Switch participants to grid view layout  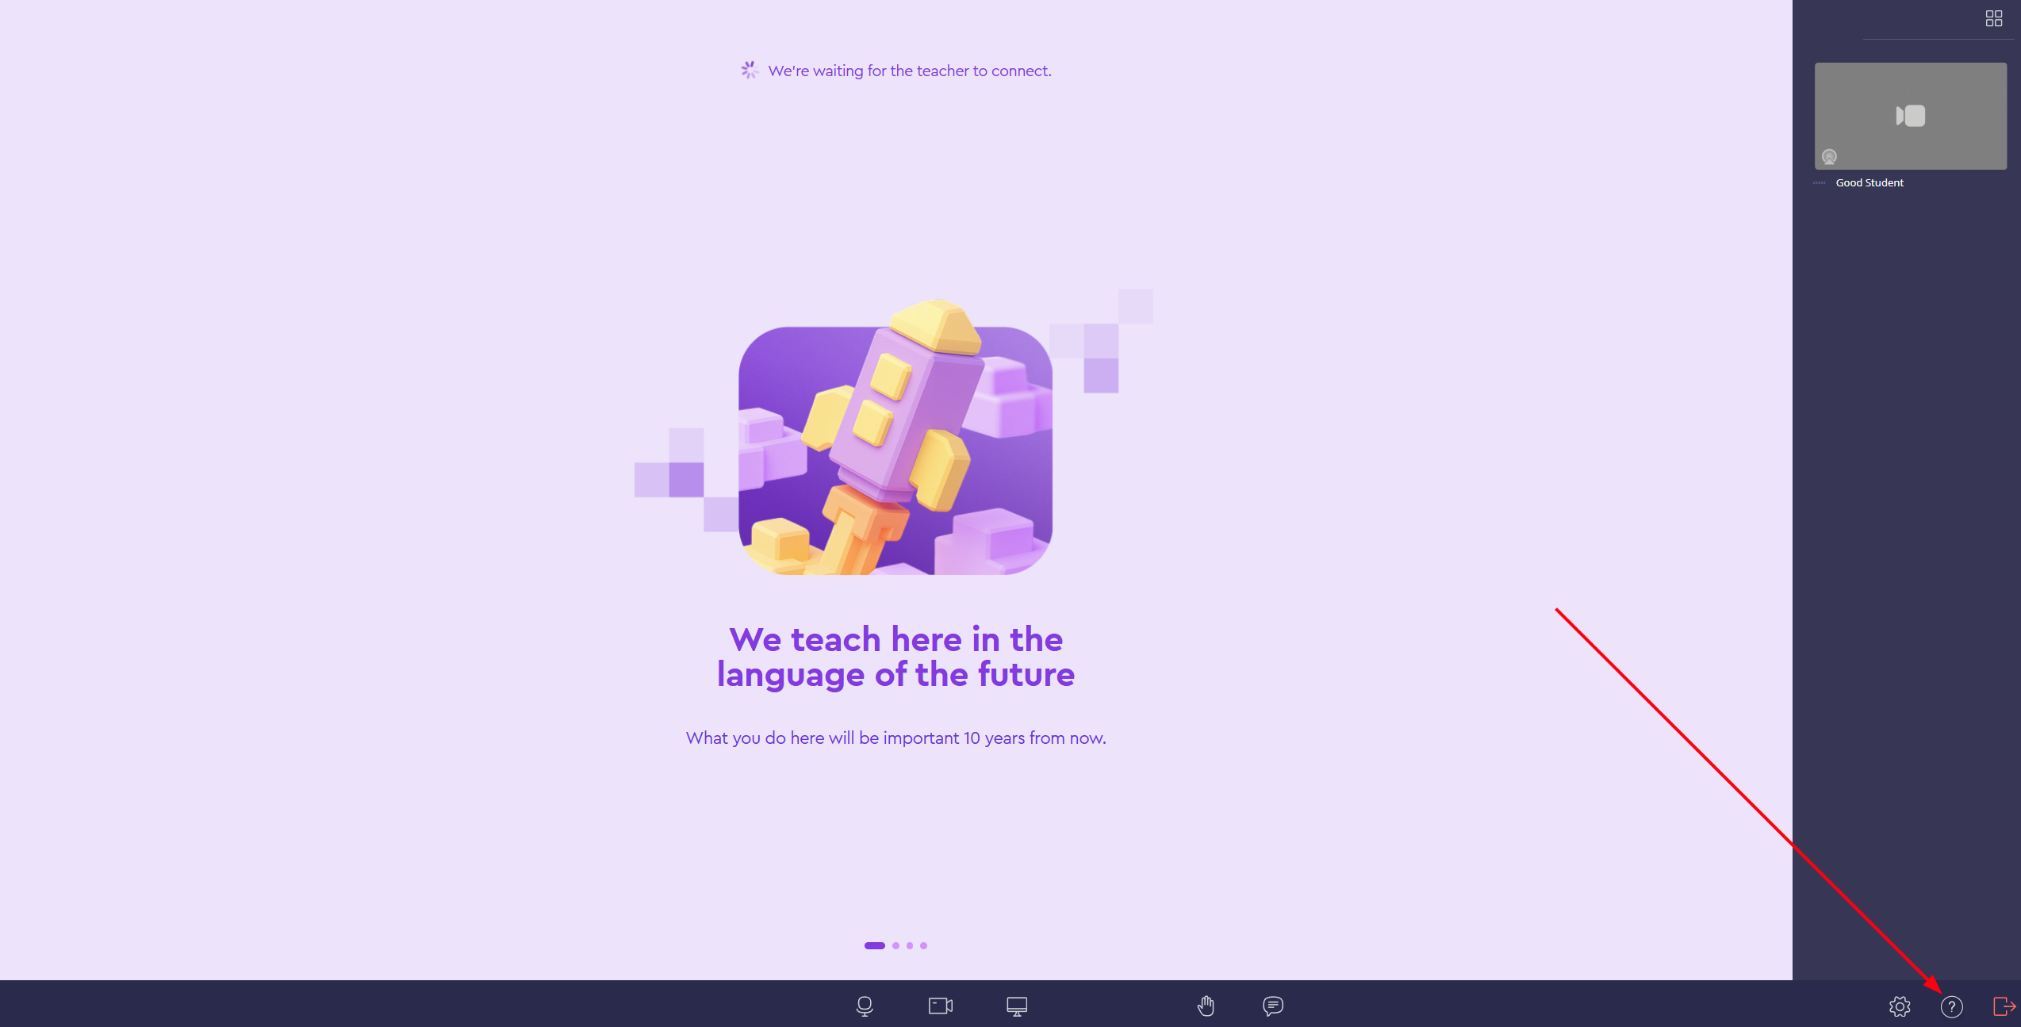point(1994,18)
